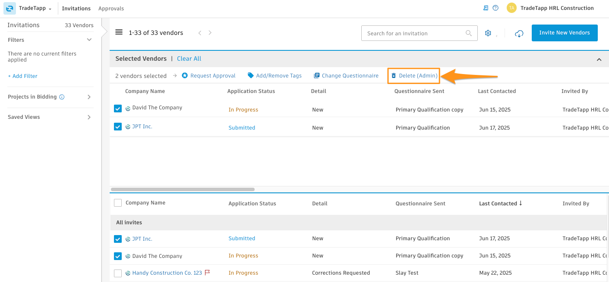Image resolution: width=609 pixels, height=282 pixels.
Task: Open the building/company icon in header
Action: click(x=486, y=8)
